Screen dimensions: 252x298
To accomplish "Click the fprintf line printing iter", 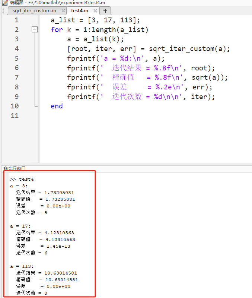I will coord(141,97).
